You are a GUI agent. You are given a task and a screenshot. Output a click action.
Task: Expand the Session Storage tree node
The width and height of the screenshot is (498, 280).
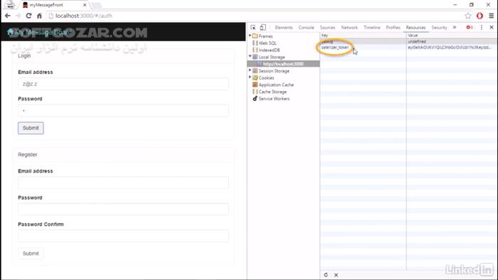point(250,70)
